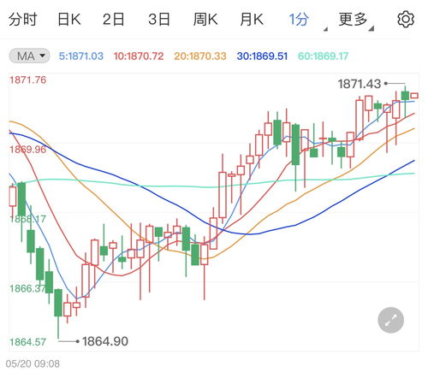Screen dimensions: 428x372
Task: Click the MA10 value 1870.72 label
Action: click(139, 56)
